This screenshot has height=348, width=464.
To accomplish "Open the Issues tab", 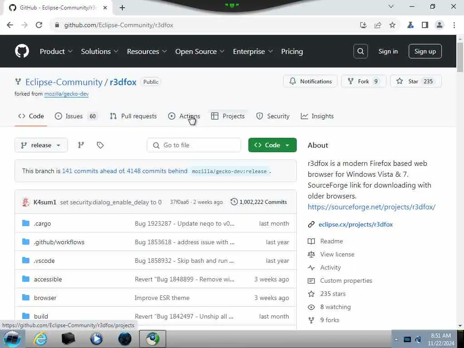I will click(76, 116).
